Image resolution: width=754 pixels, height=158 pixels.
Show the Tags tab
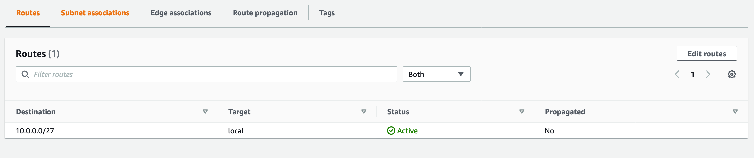point(327,13)
